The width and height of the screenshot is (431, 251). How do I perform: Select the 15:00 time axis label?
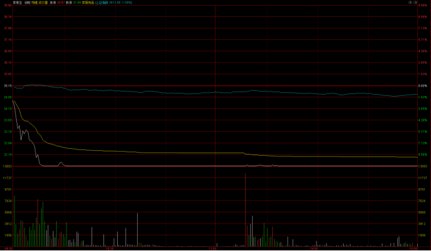(414, 249)
